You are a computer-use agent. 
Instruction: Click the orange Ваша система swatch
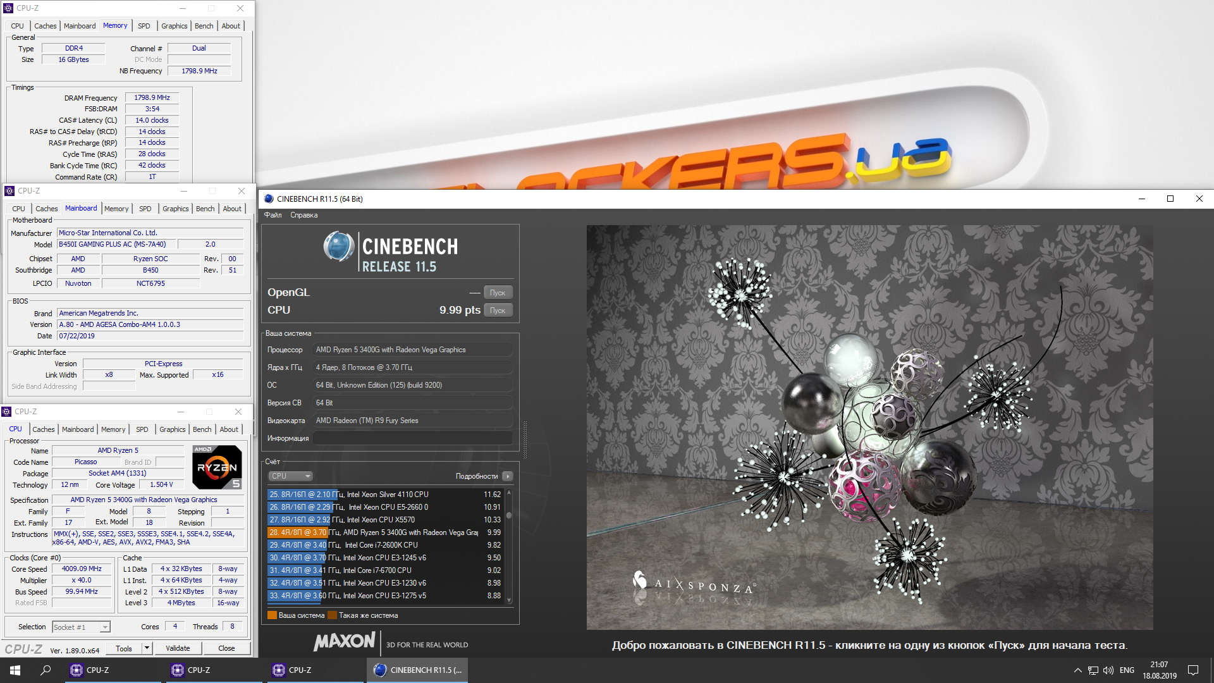(272, 615)
